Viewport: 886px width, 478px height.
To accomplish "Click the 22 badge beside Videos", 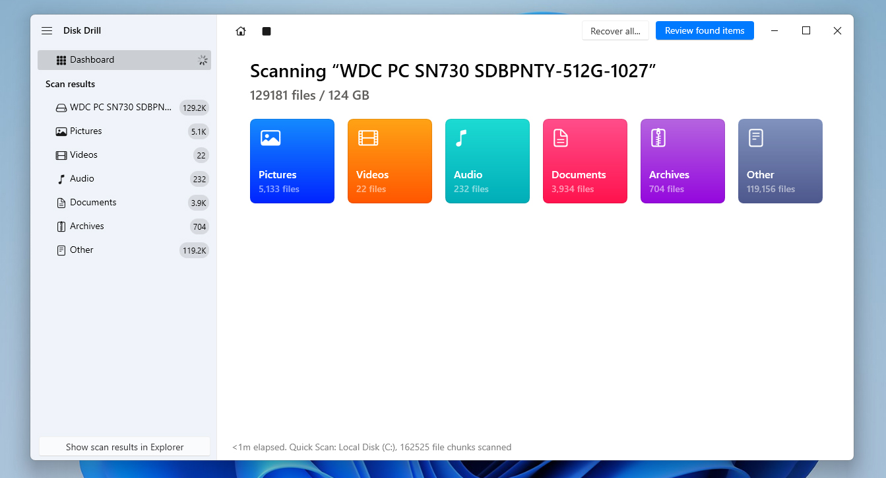I will coord(201,155).
